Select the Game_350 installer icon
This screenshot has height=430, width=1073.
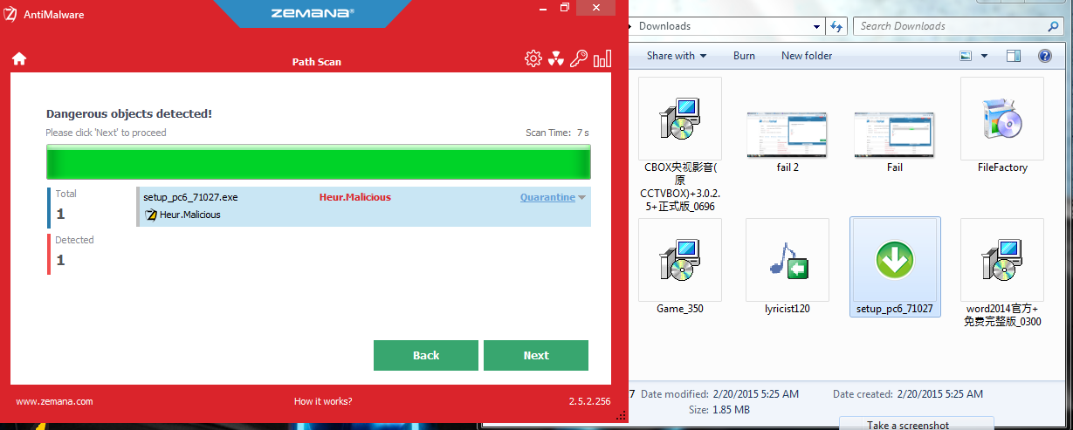680,259
